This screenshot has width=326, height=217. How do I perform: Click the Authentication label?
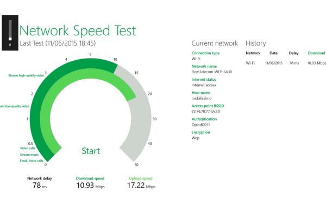(204, 119)
